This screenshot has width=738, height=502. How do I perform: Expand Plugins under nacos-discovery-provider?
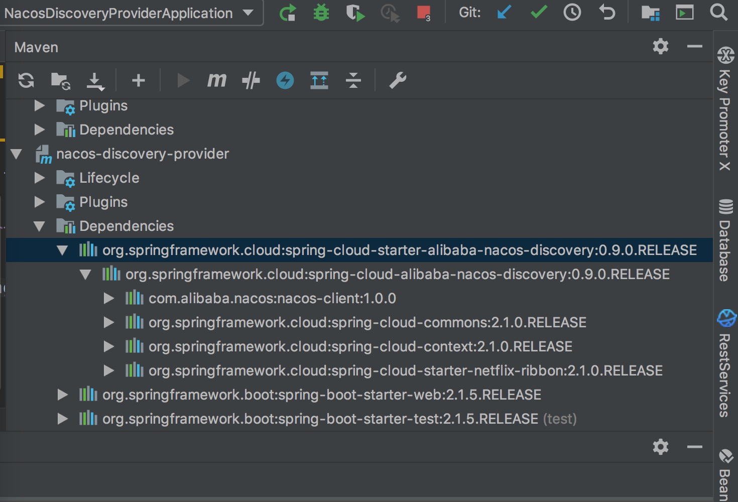tap(40, 202)
